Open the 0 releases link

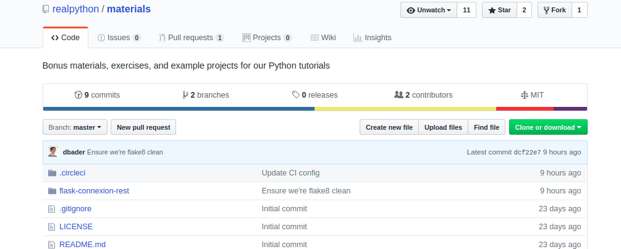pyautogui.click(x=315, y=95)
